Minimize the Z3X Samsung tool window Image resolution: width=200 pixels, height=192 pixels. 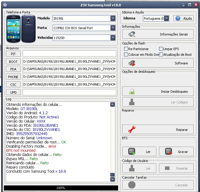(x=184, y=5)
